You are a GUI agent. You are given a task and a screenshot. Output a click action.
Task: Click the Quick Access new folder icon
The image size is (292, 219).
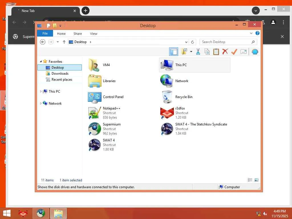click(x=54, y=25)
